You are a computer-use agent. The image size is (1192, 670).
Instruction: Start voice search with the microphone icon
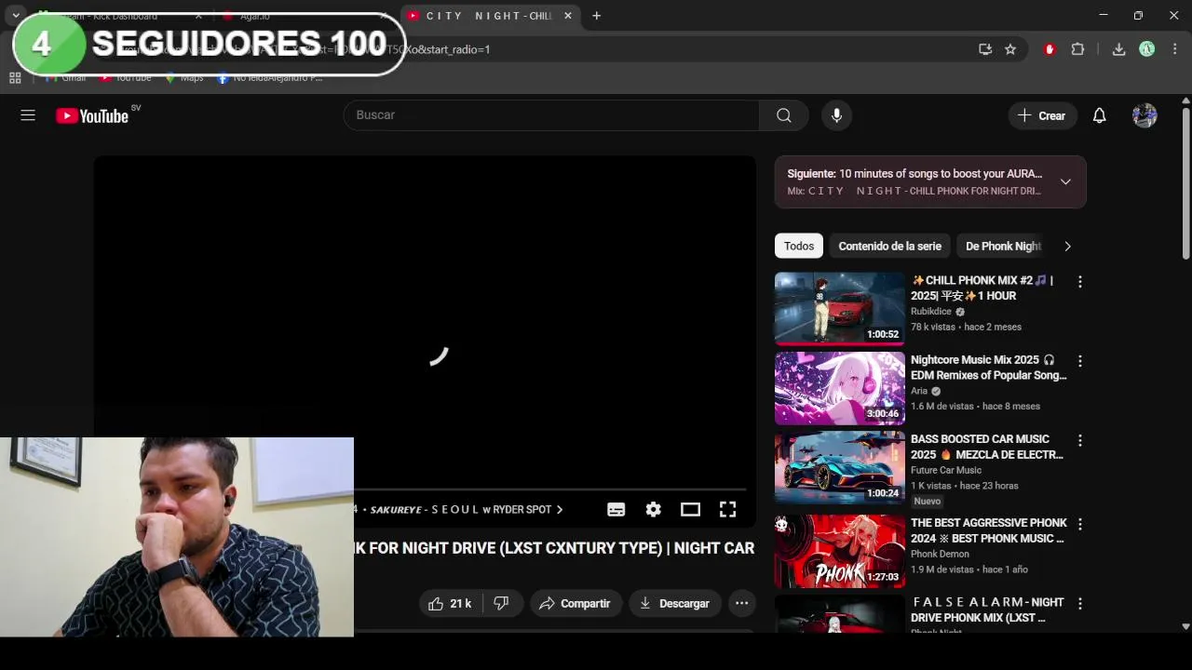pyautogui.click(x=836, y=115)
